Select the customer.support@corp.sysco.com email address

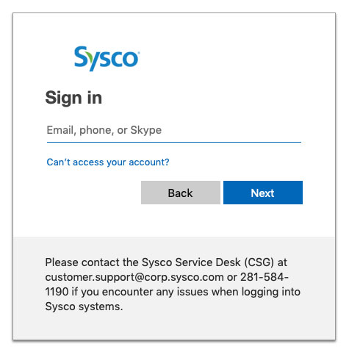pos(134,277)
